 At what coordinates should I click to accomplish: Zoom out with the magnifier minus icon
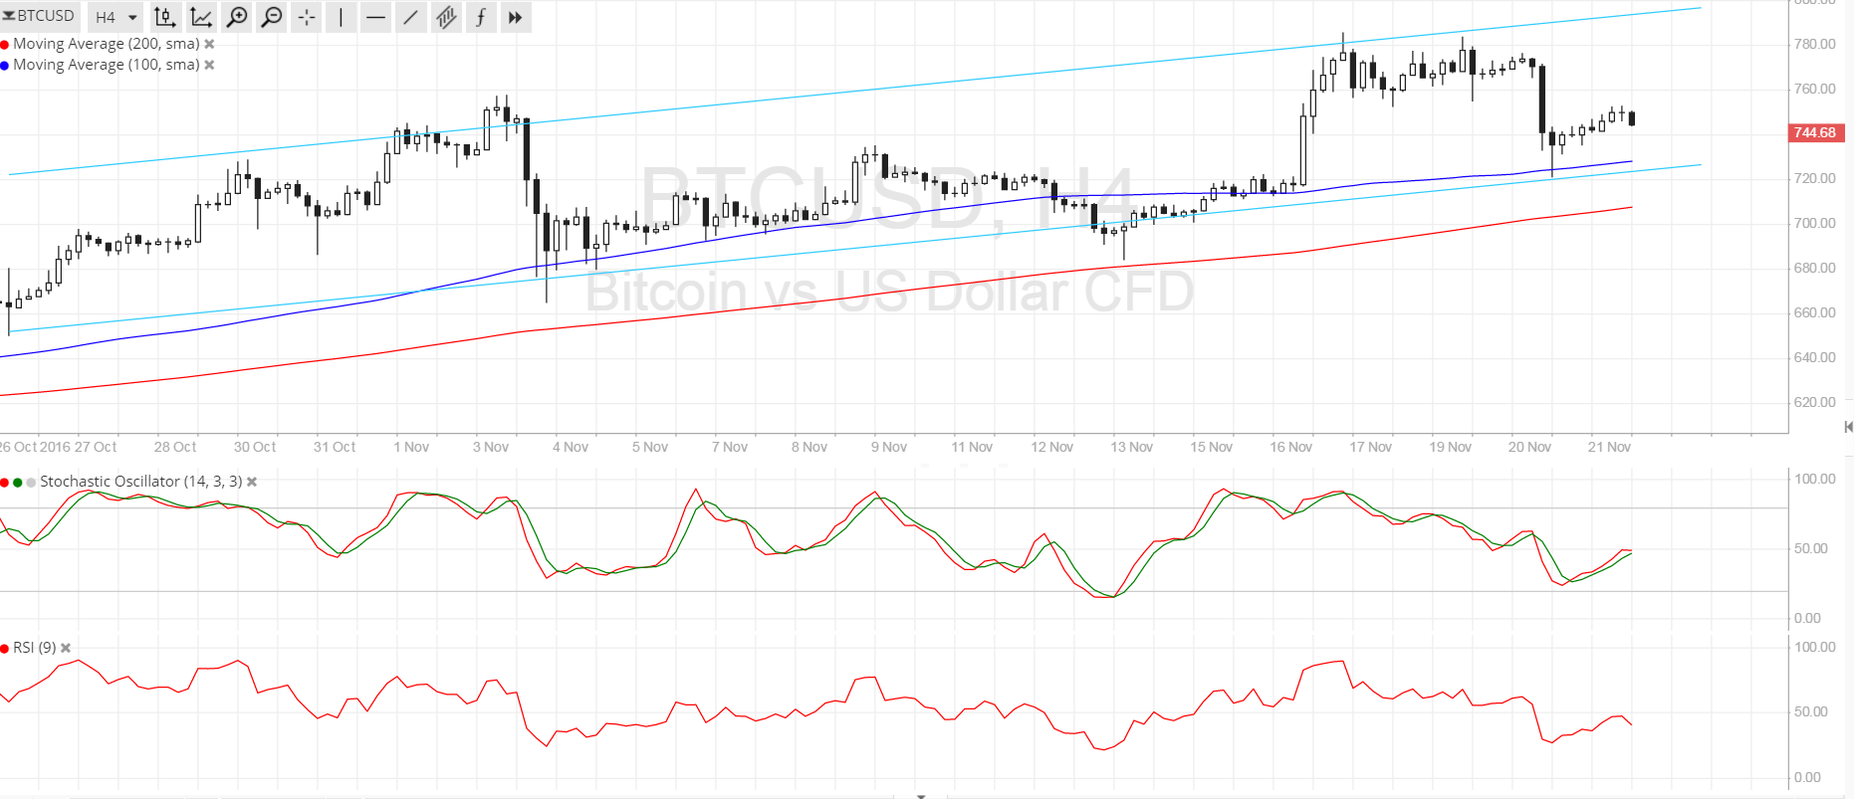(x=271, y=17)
